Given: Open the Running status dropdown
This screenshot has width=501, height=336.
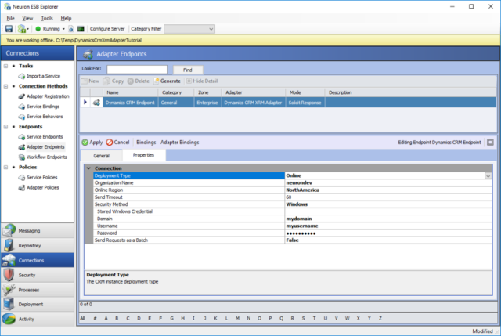Looking at the screenshot, I should [x=63, y=29].
